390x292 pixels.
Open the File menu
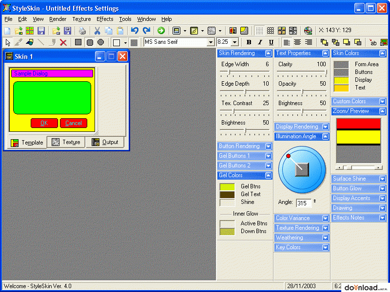pos(8,19)
